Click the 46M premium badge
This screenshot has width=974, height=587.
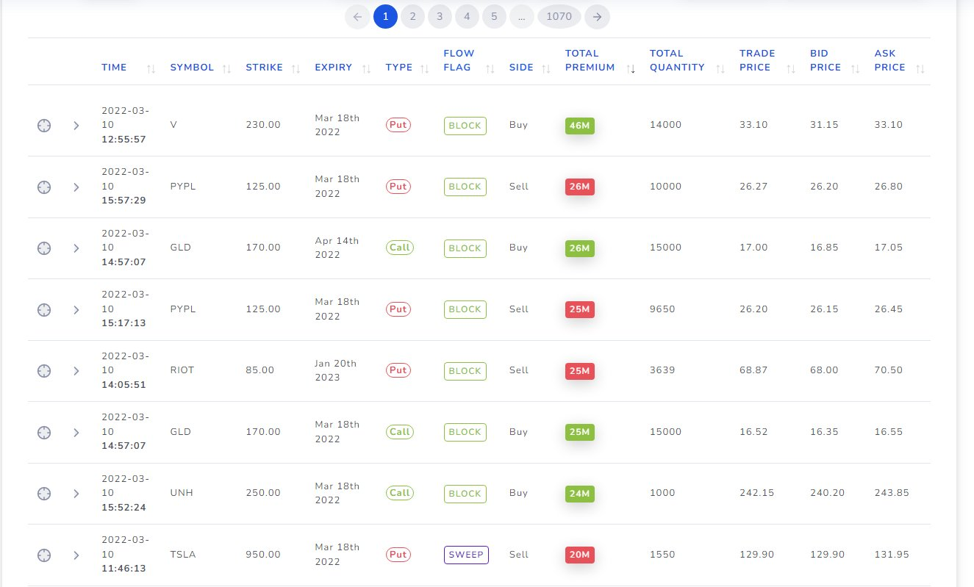(580, 126)
